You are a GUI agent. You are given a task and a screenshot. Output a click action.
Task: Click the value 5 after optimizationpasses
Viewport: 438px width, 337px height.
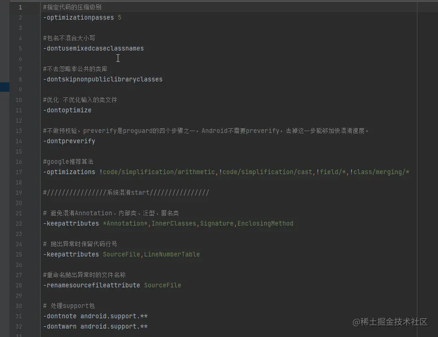click(x=120, y=18)
